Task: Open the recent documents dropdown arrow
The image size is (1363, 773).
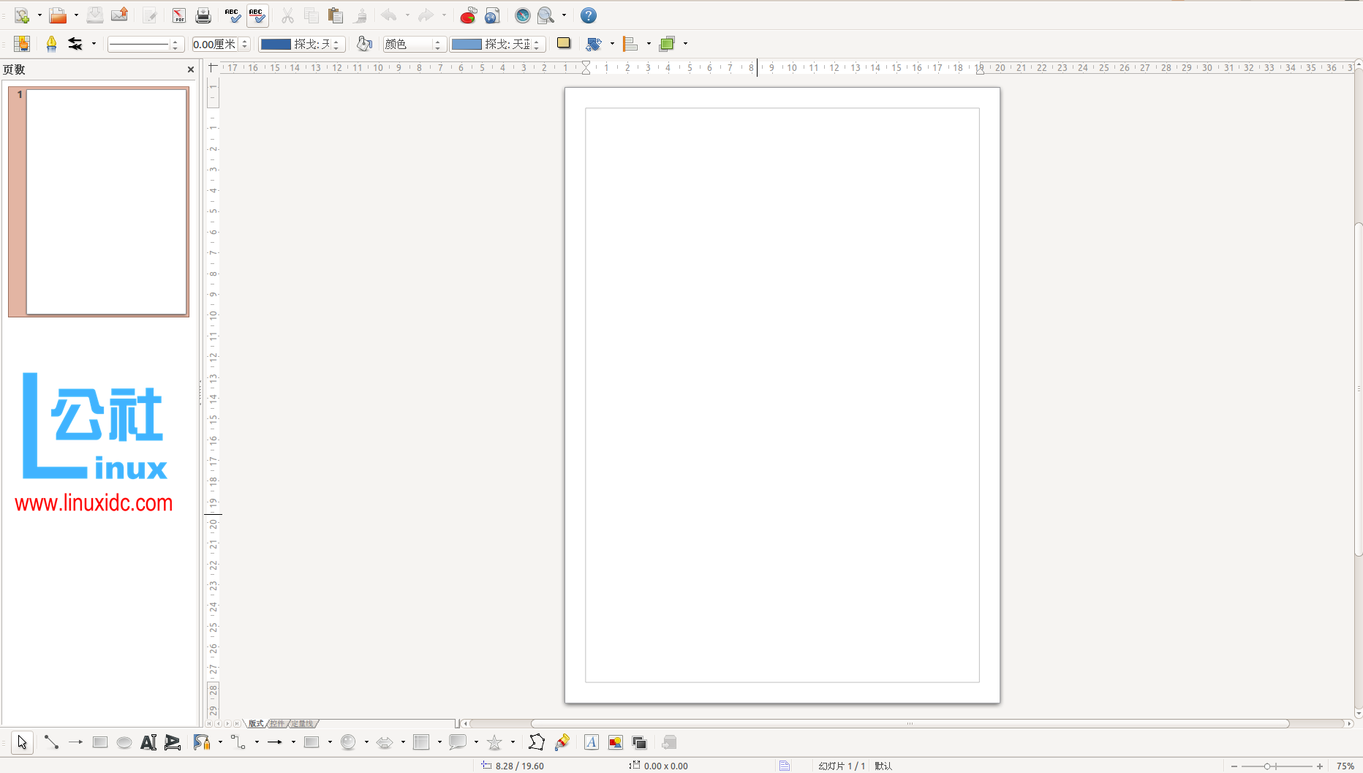Action: click(76, 15)
